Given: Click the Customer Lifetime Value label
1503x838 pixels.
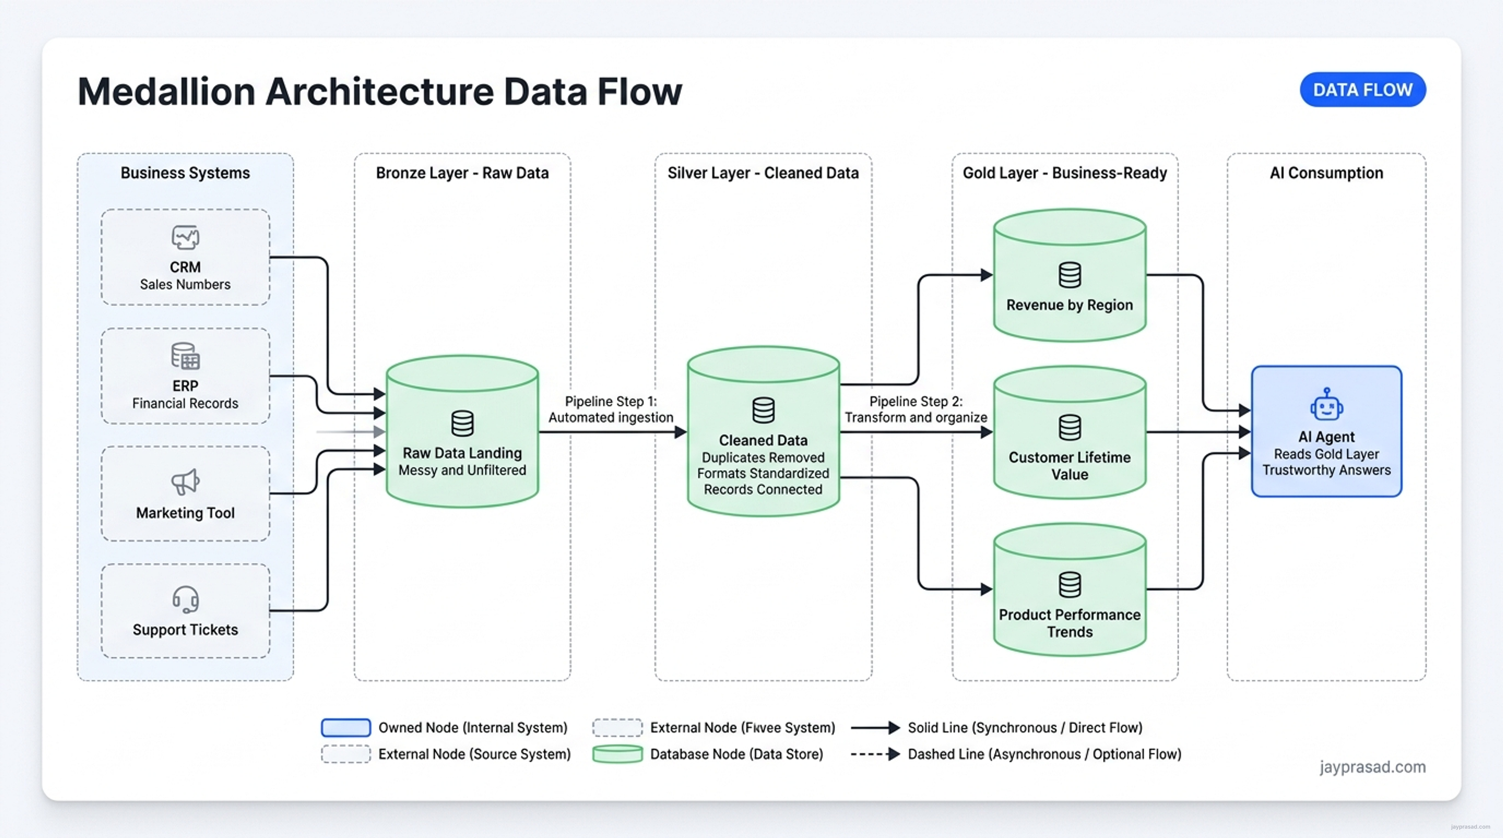Looking at the screenshot, I should 1069,466.
